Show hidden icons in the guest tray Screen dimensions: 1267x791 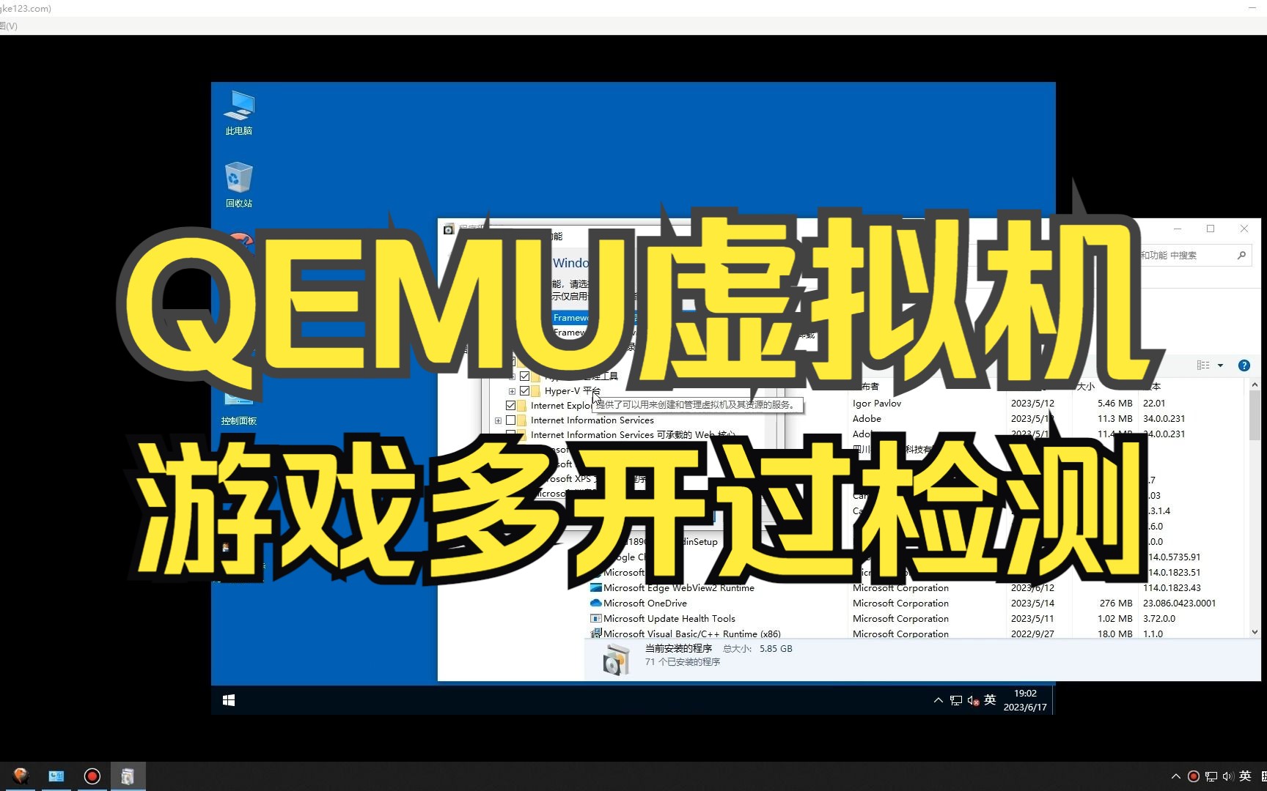[938, 700]
